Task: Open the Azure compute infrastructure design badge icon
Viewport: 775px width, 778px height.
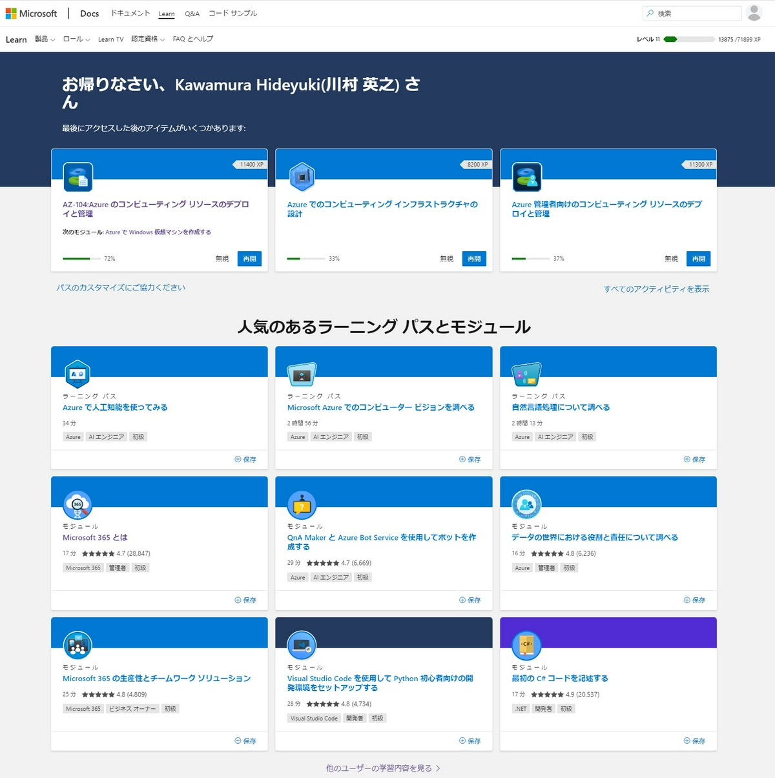Action: [302, 178]
